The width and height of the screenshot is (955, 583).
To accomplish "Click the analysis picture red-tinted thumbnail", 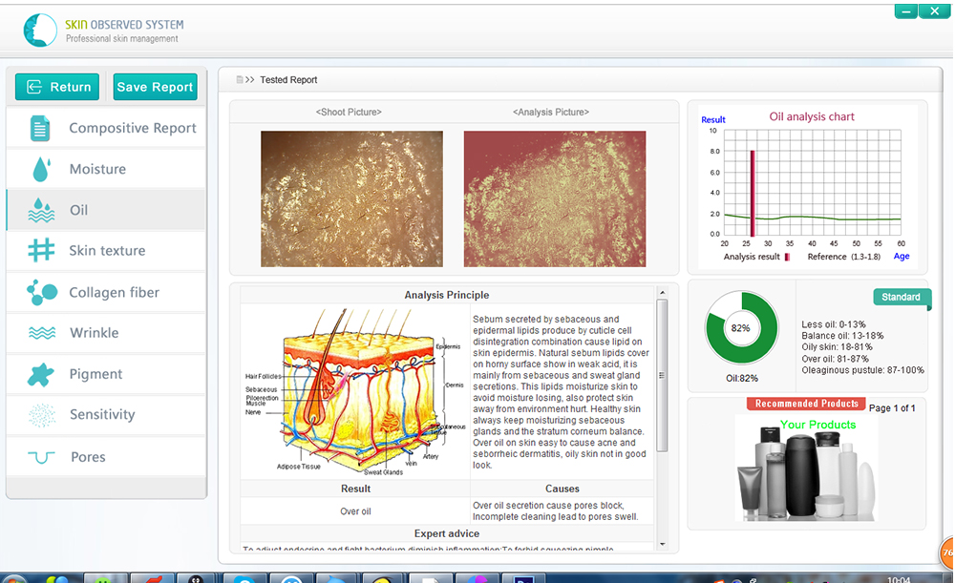I will click(554, 198).
